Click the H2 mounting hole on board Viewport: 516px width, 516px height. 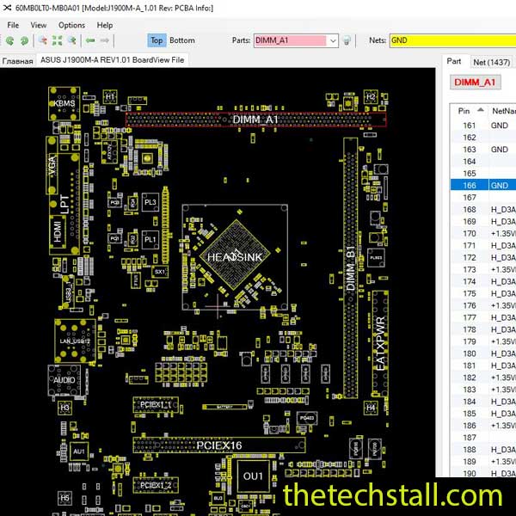click(x=371, y=96)
